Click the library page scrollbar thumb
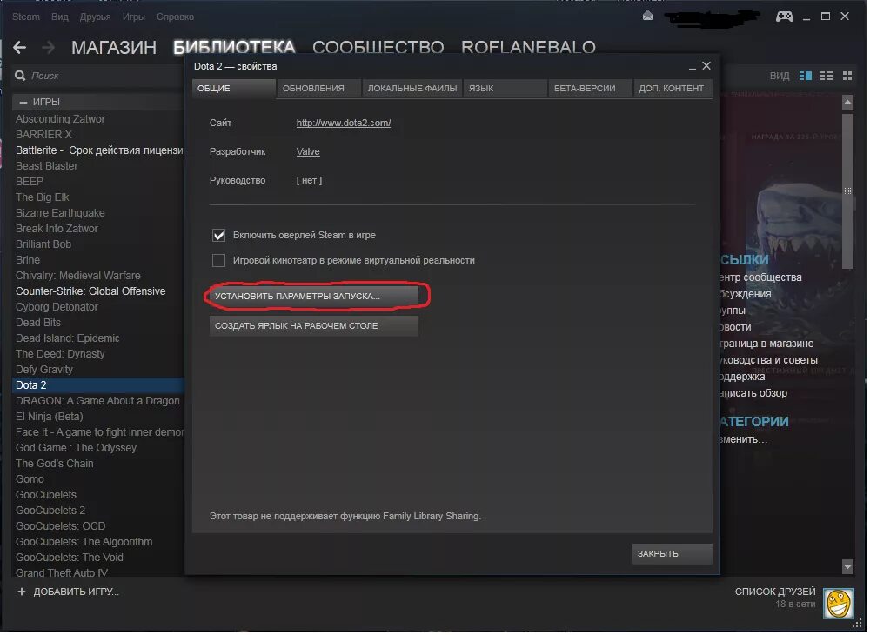 pos(847,191)
